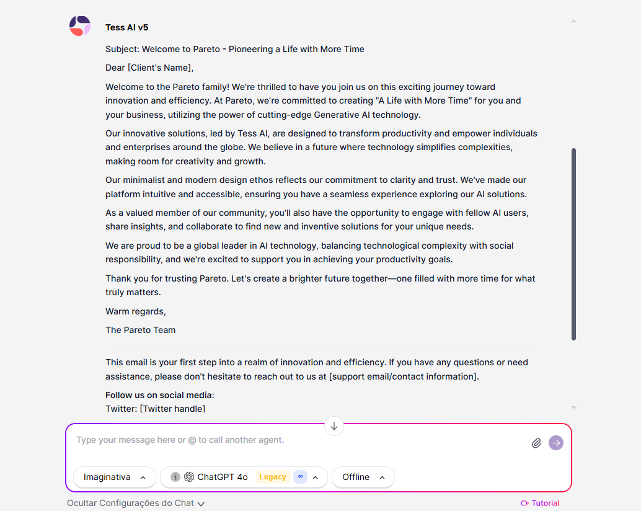
Task: Open the Tutorial link
Action: [541, 503]
